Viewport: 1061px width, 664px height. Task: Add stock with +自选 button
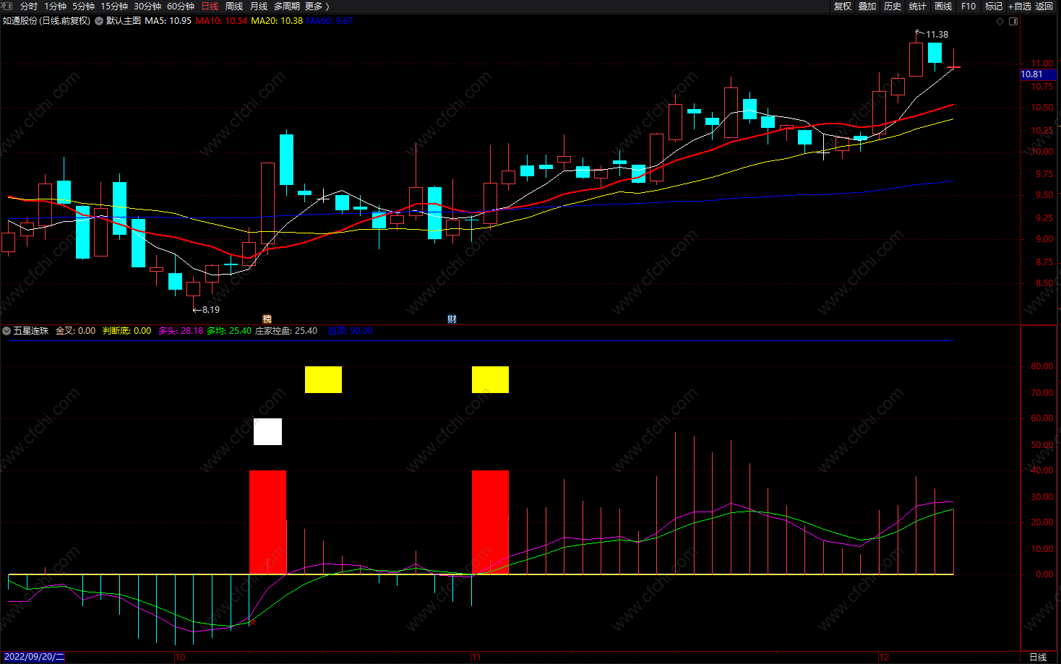point(1020,7)
